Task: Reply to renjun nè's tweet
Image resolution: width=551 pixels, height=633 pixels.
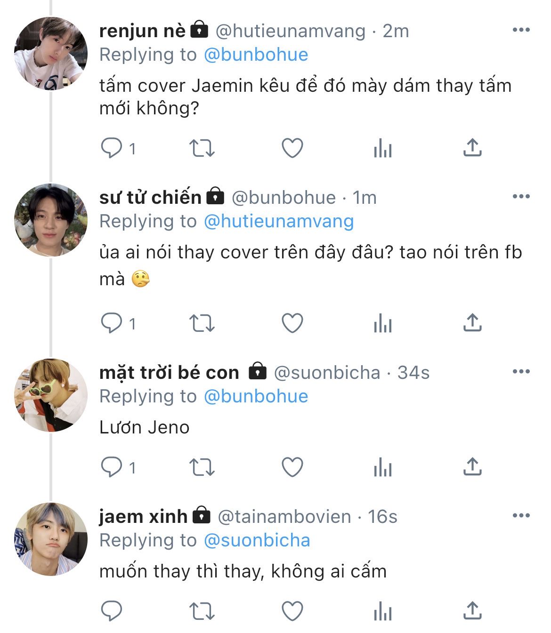Action: [x=112, y=148]
